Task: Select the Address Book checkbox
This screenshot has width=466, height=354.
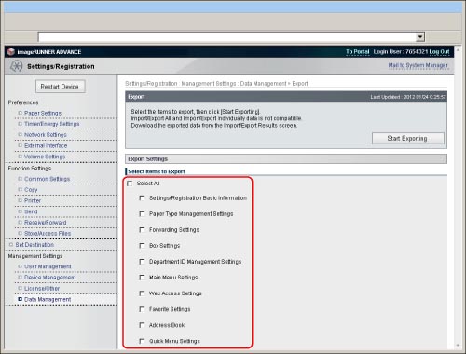Action: coord(142,325)
